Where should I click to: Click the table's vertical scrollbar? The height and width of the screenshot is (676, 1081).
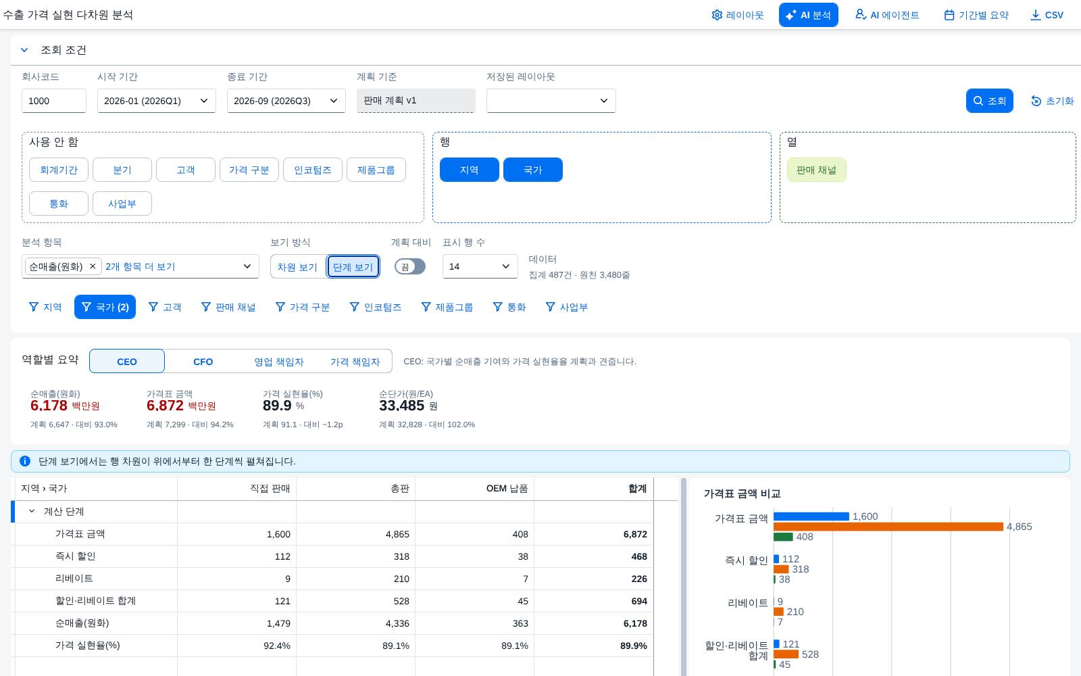click(x=684, y=577)
